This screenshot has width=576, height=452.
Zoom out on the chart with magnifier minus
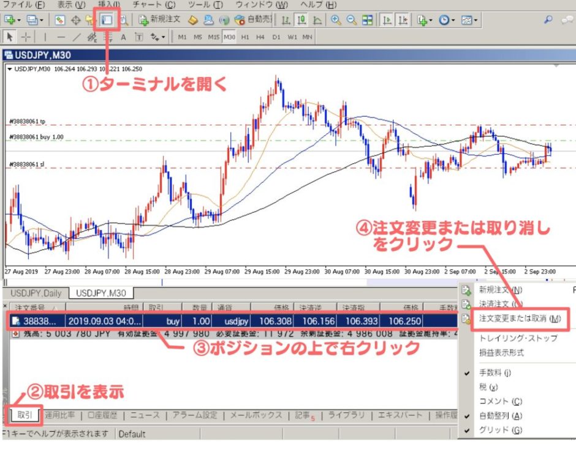coord(352,20)
